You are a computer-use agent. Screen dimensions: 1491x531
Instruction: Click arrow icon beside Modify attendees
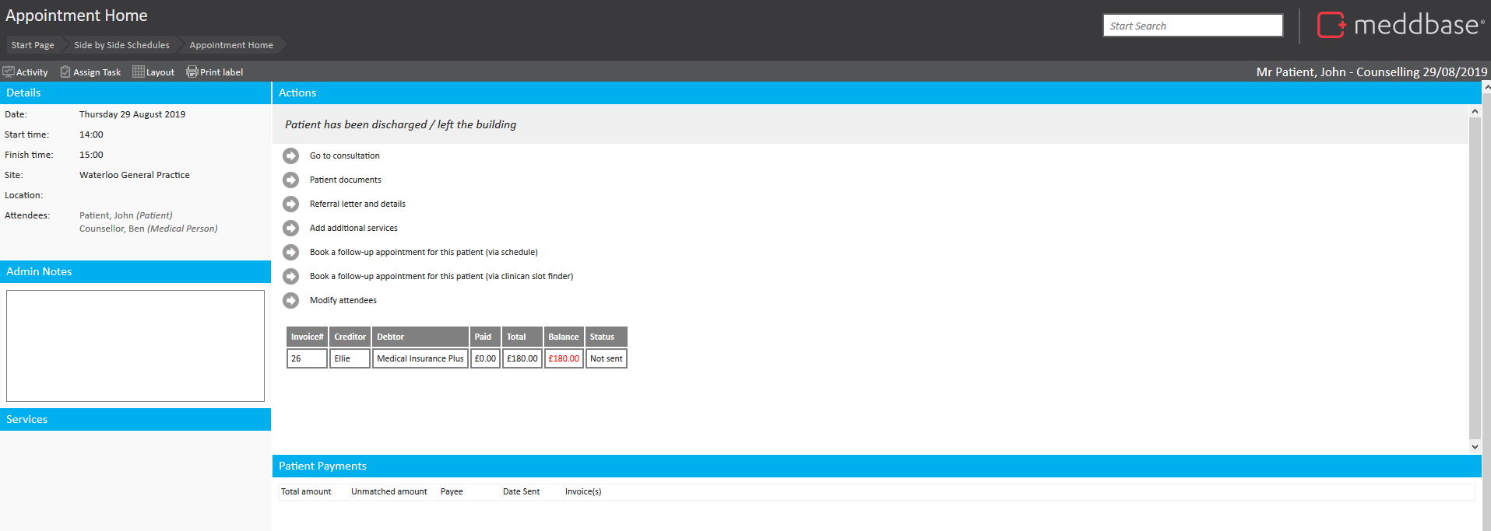290,301
